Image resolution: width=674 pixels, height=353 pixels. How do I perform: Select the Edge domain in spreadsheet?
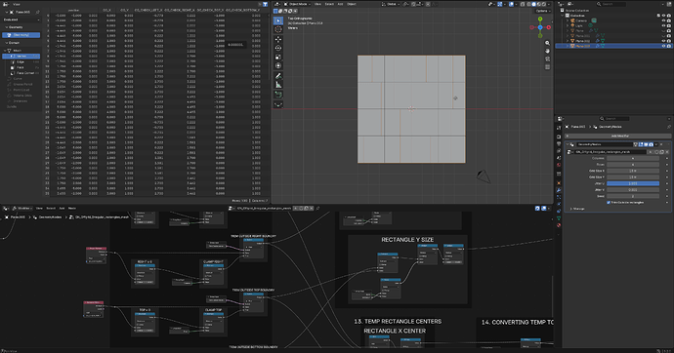coord(21,61)
